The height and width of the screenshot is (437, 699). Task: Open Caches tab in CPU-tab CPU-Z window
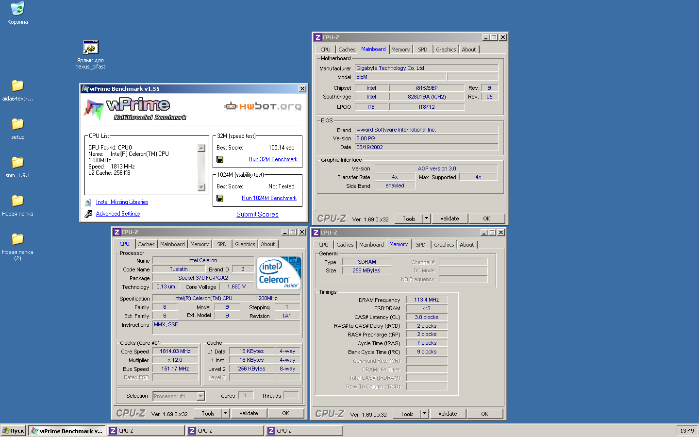point(146,244)
